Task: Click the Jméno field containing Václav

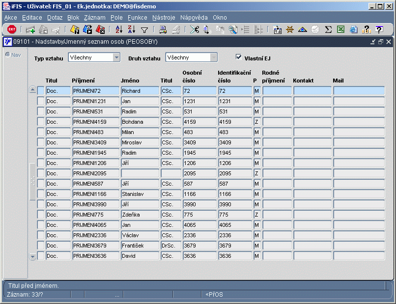Action: click(x=140, y=235)
